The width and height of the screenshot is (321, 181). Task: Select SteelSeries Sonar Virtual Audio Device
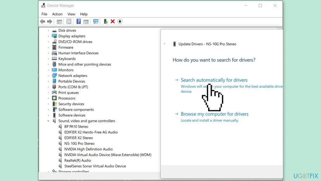click(x=95, y=166)
